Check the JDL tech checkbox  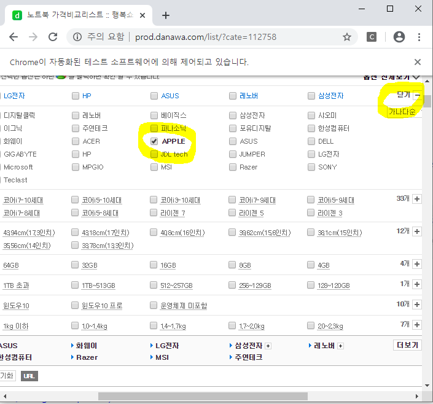click(154, 154)
